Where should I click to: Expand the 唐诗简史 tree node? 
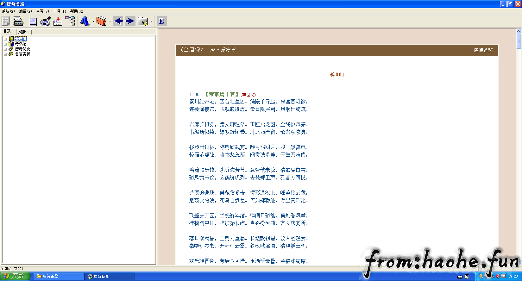[x=5, y=49]
